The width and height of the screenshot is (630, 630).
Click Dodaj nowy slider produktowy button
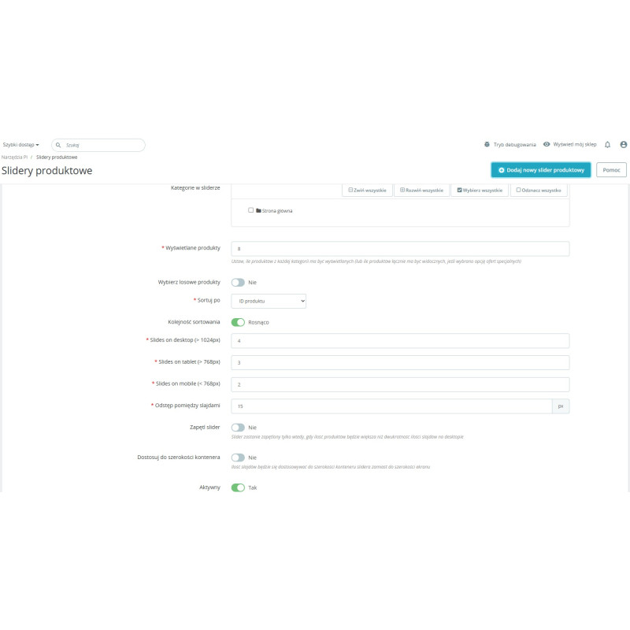tap(540, 170)
